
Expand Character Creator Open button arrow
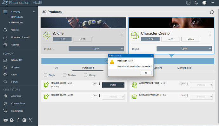click(x=210, y=49)
